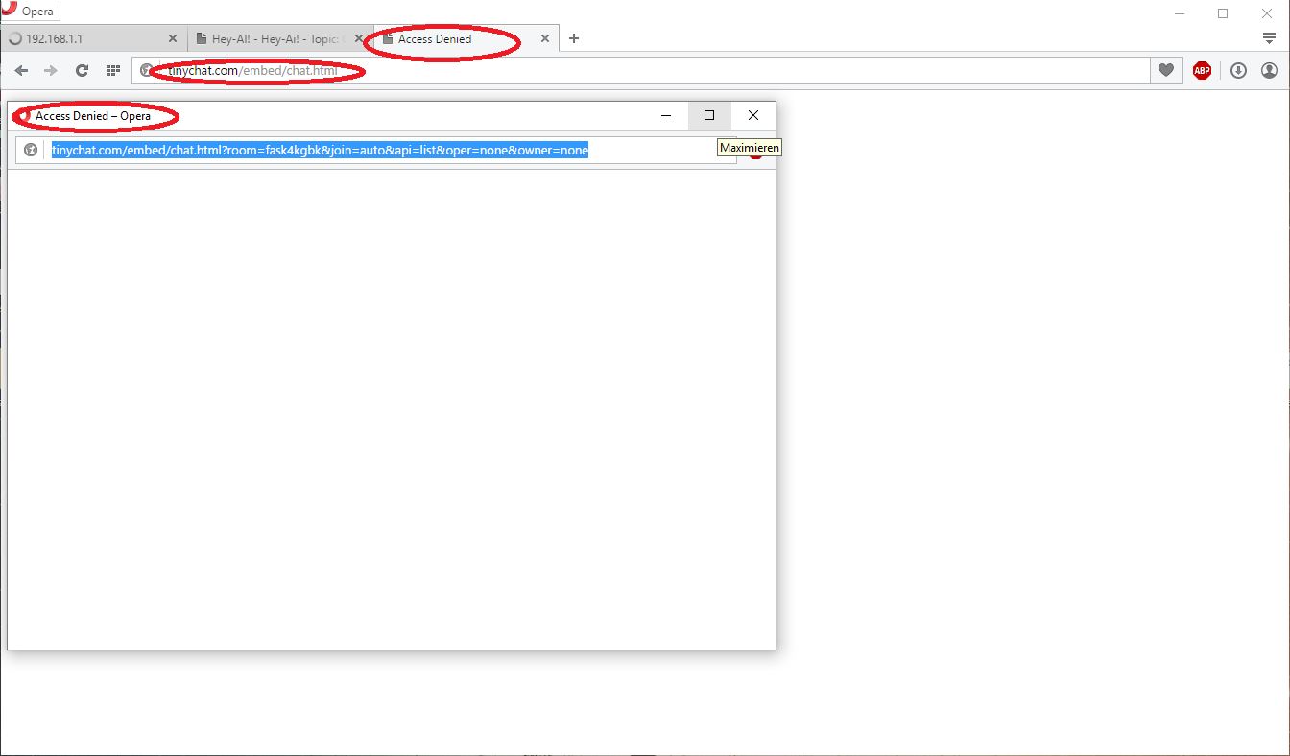Go back with the back arrow
Viewport: 1290px width, 756px height.
point(21,70)
